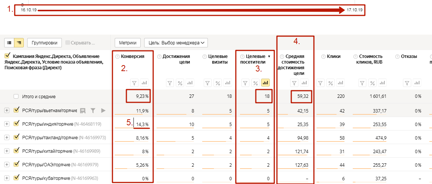Switch to flat list view icon
The width and height of the screenshot is (432, 184).
(9, 43)
